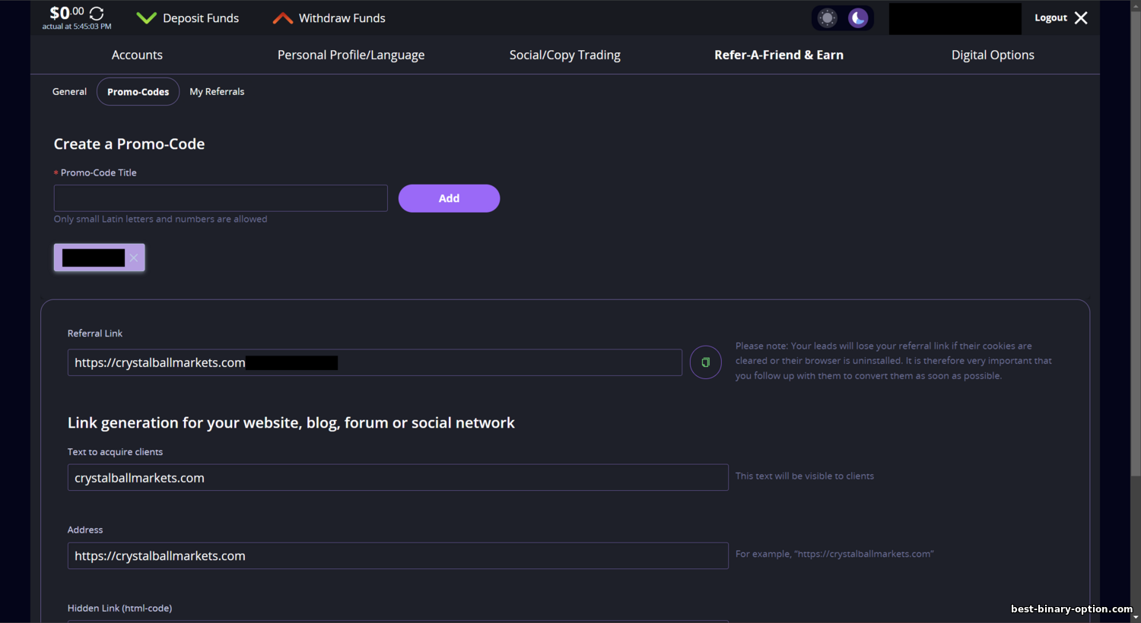Open the Accounts tab

pyautogui.click(x=137, y=55)
